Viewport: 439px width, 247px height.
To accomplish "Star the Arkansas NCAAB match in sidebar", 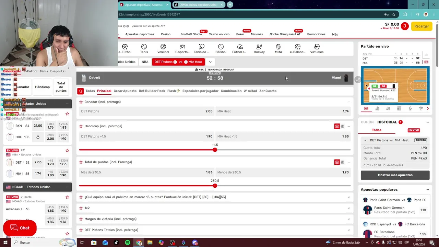I will [x=67, y=197].
